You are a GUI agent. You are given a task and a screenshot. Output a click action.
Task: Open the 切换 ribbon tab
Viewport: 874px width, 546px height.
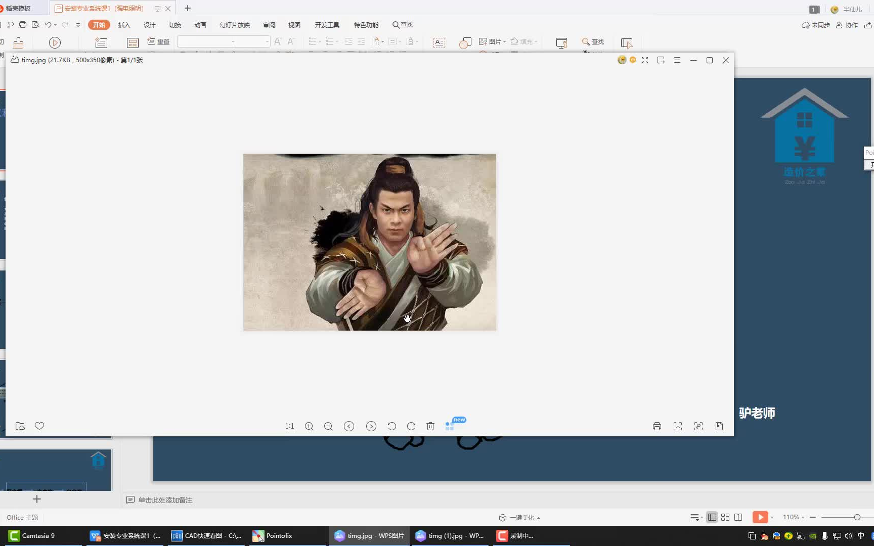tap(175, 25)
